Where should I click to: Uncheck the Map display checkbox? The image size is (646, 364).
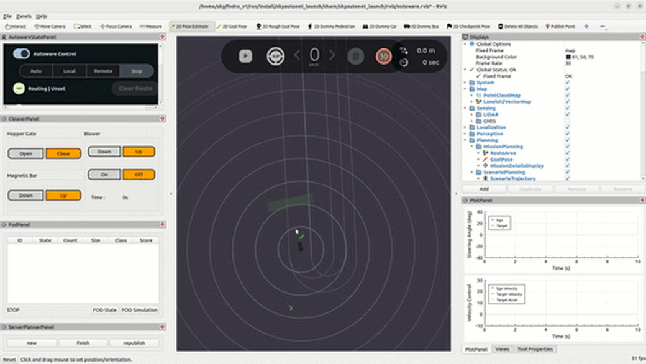[x=567, y=89]
